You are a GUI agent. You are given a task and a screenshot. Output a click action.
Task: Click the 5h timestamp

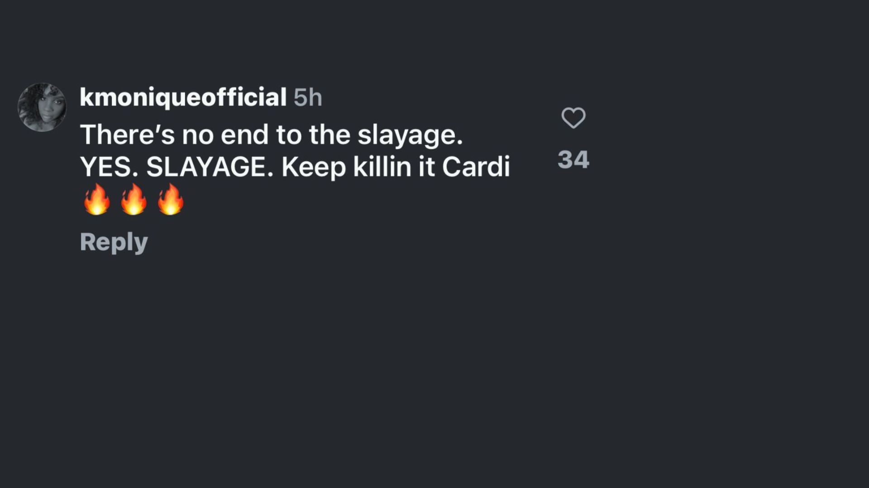(x=308, y=98)
